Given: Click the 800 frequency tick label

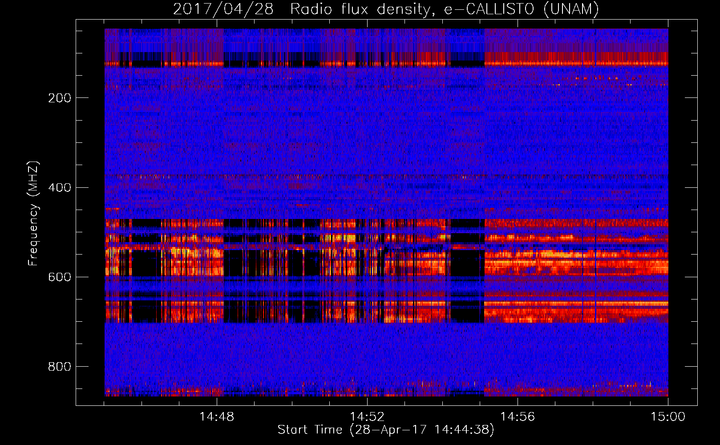Looking at the screenshot, I should (x=60, y=367).
